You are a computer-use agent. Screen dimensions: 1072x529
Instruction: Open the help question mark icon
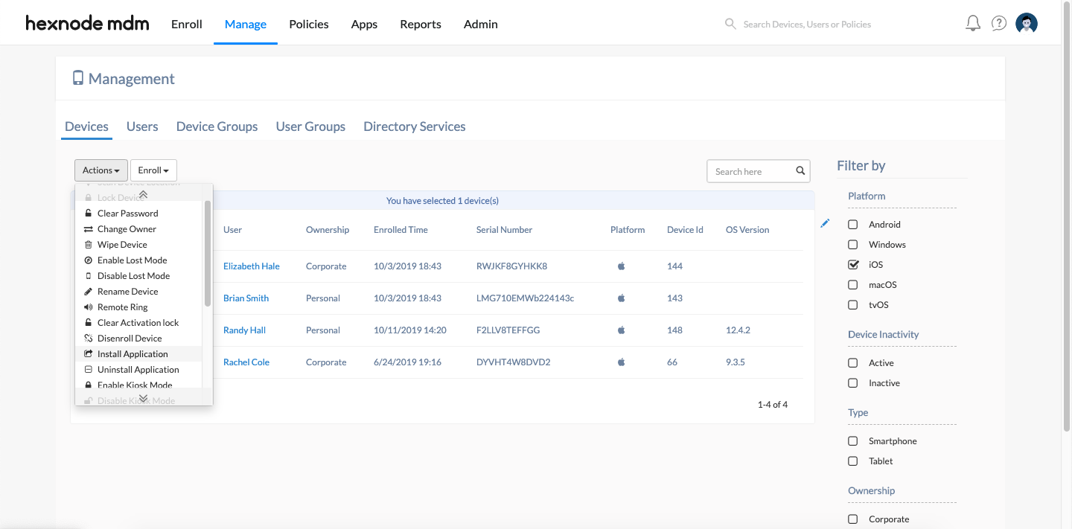(x=999, y=24)
